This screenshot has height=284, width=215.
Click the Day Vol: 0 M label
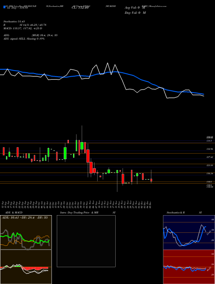135,13
